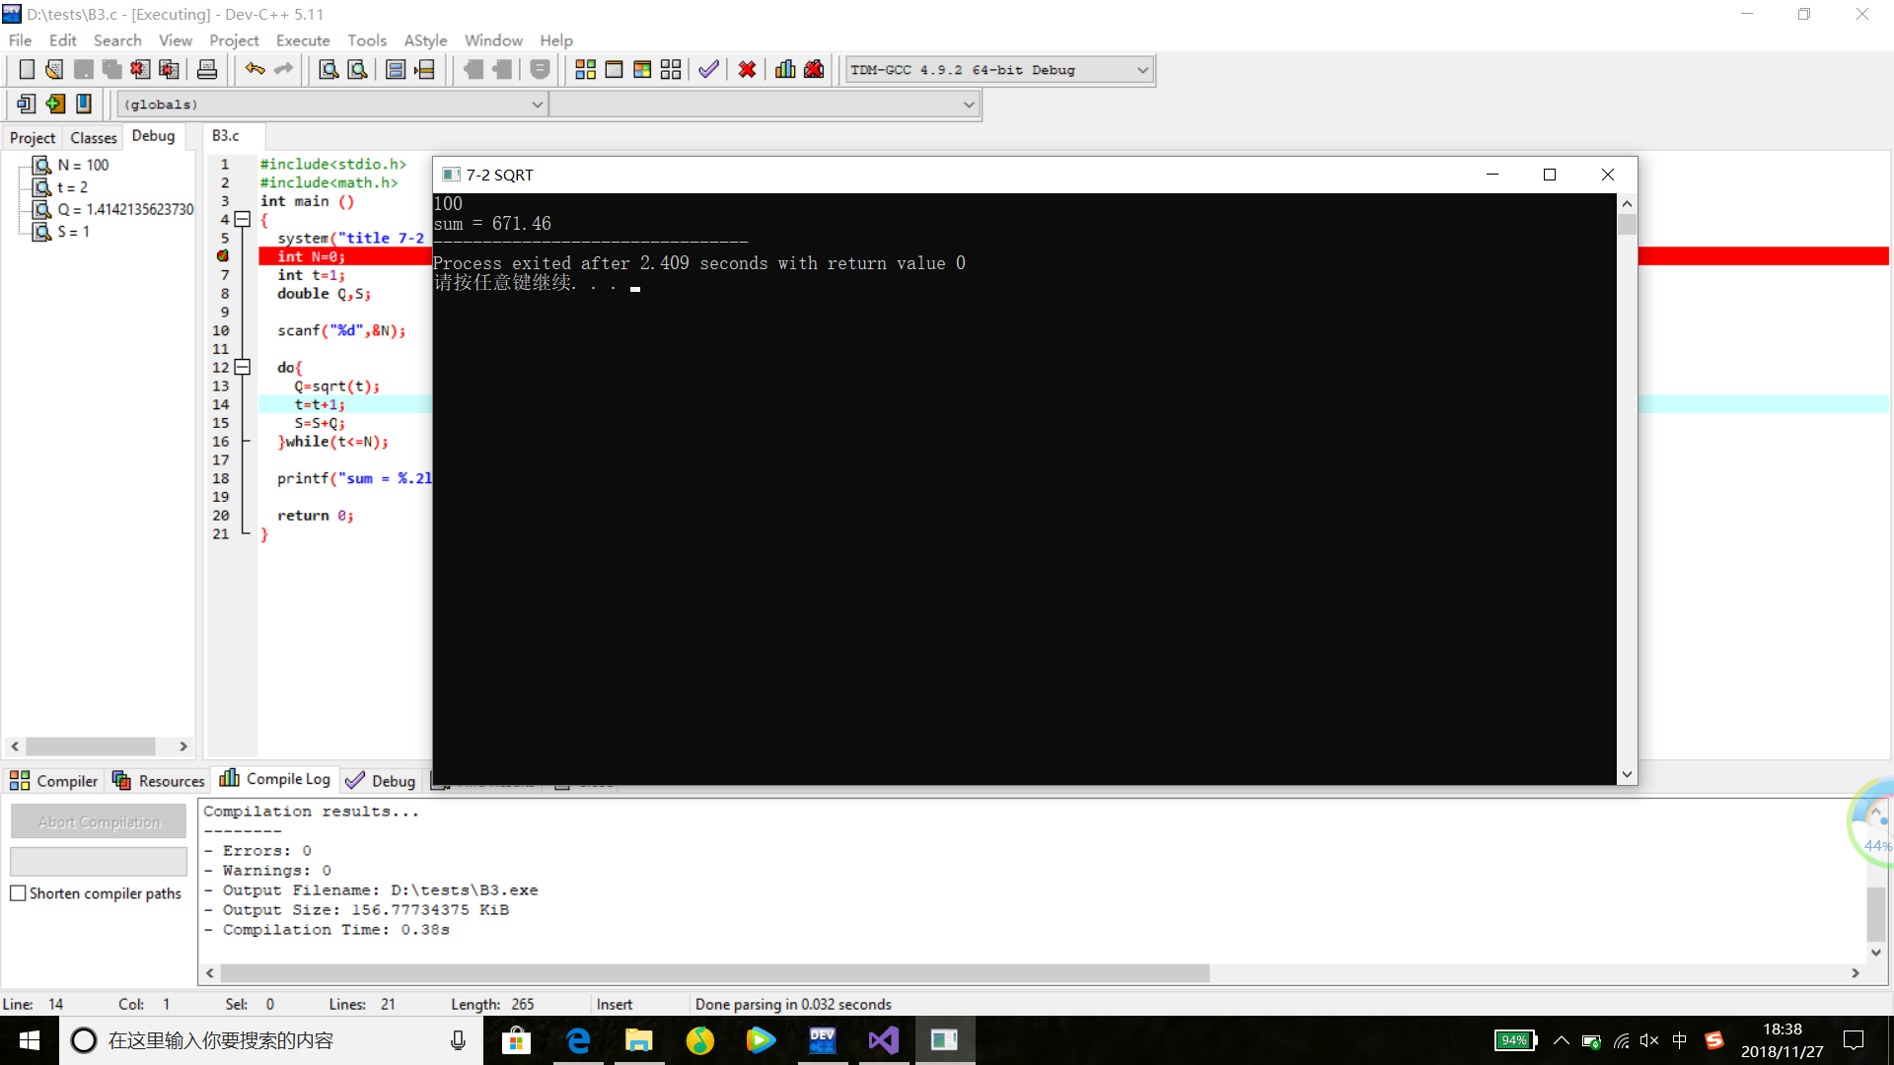Click the Profile Analysis chart icon
The width and height of the screenshot is (1894, 1065).
click(785, 70)
